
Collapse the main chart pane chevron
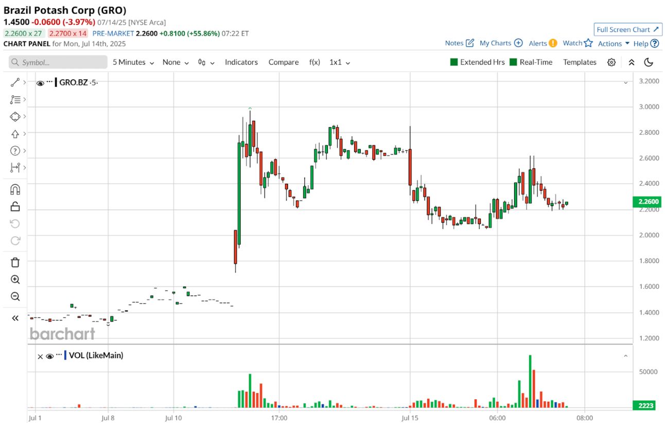coord(626,82)
